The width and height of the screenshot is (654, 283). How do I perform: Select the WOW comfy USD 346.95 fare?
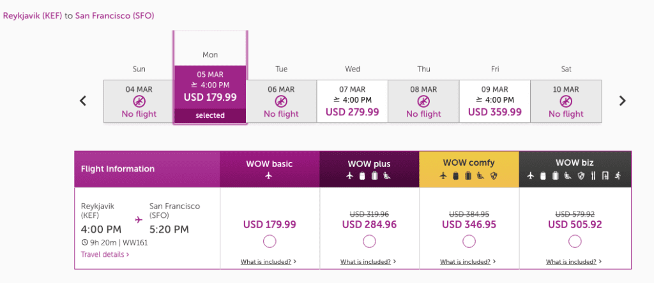point(469,241)
